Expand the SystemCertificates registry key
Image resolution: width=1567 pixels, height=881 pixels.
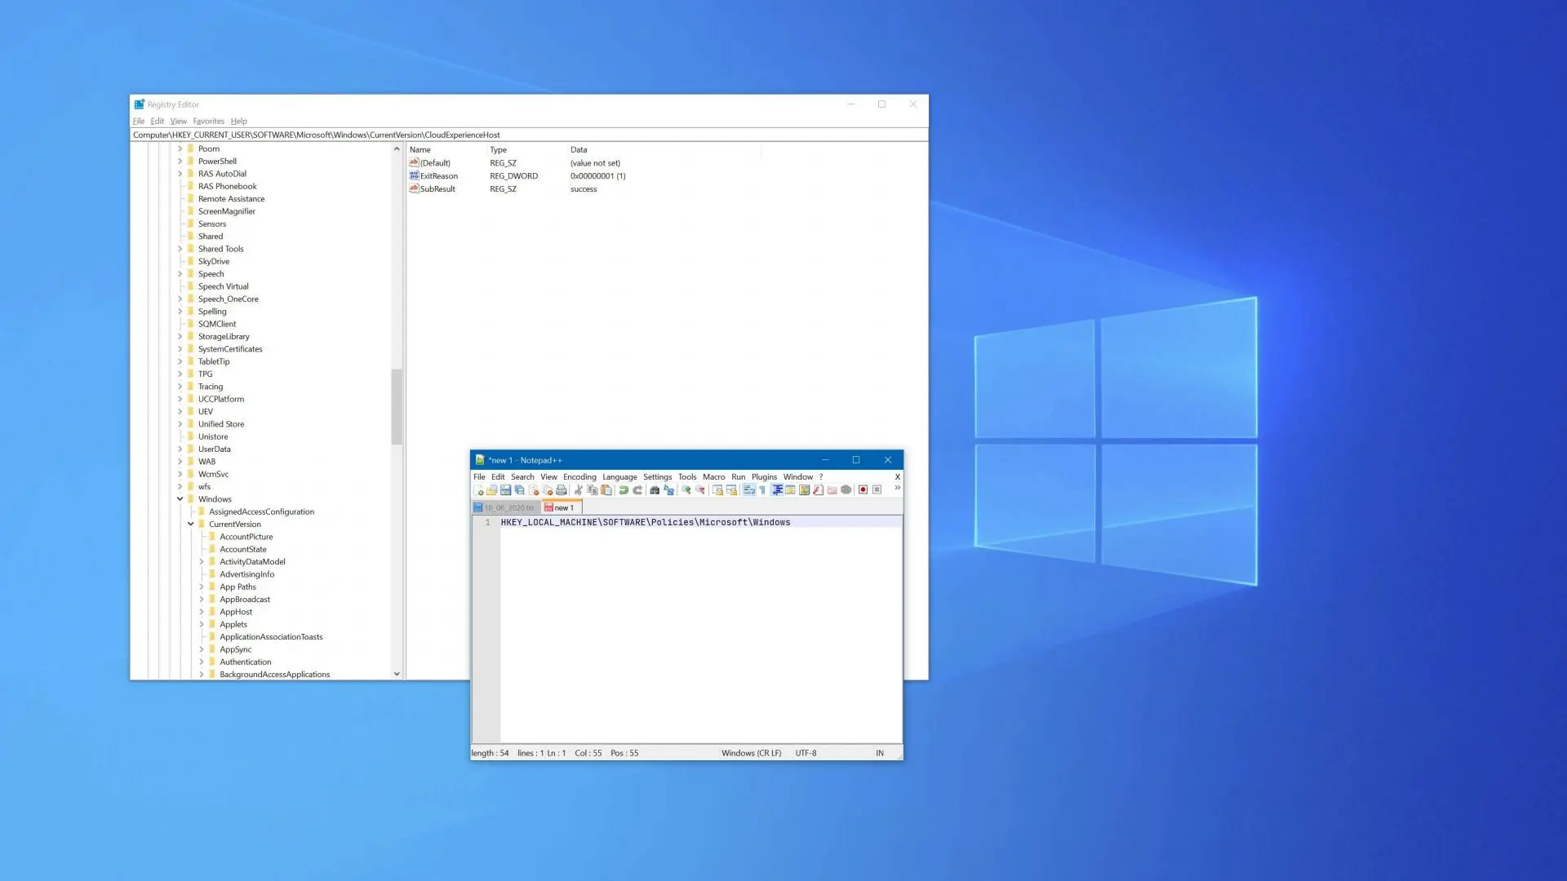180,349
